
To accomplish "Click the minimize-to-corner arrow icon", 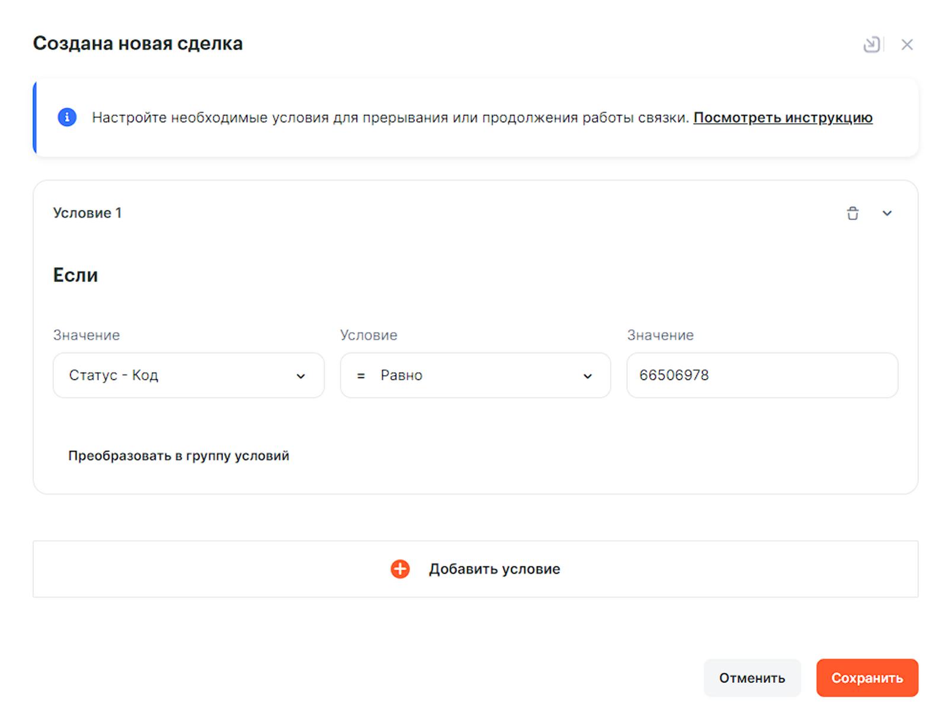I will 871,44.
